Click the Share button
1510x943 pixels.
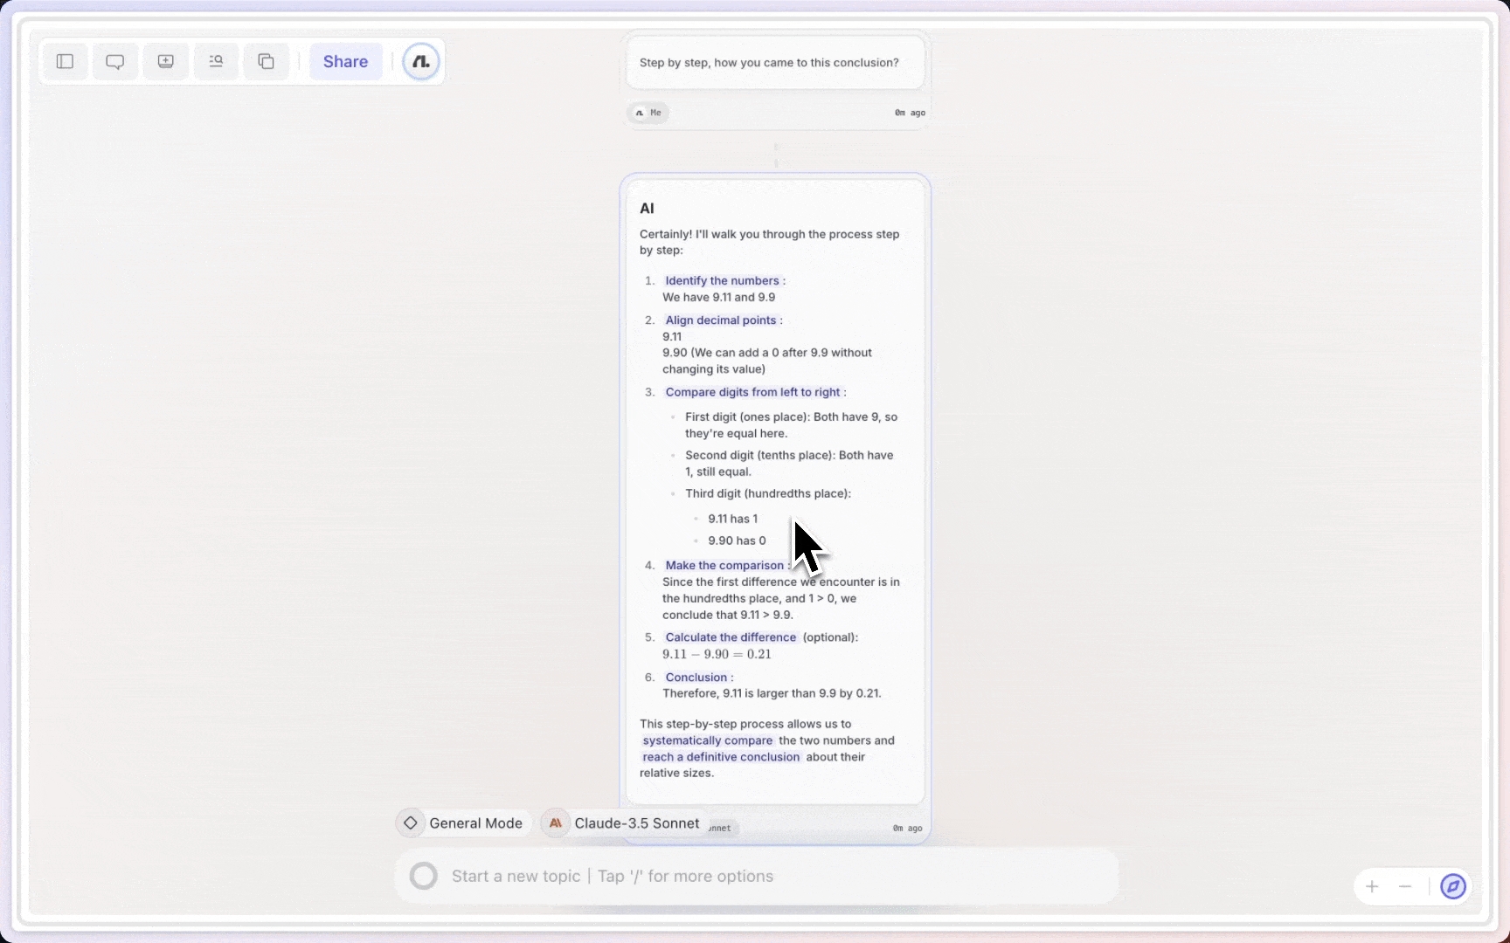(x=345, y=61)
